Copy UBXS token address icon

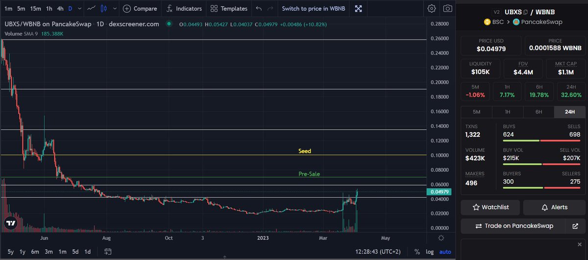point(526,12)
